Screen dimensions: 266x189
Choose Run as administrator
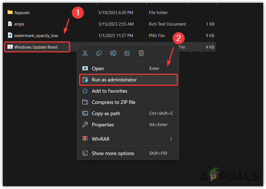coord(128,80)
